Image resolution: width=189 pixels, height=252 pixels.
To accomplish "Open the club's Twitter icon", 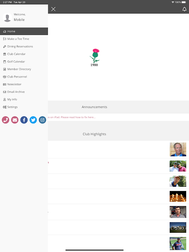I will pyautogui.click(x=33, y=120).
